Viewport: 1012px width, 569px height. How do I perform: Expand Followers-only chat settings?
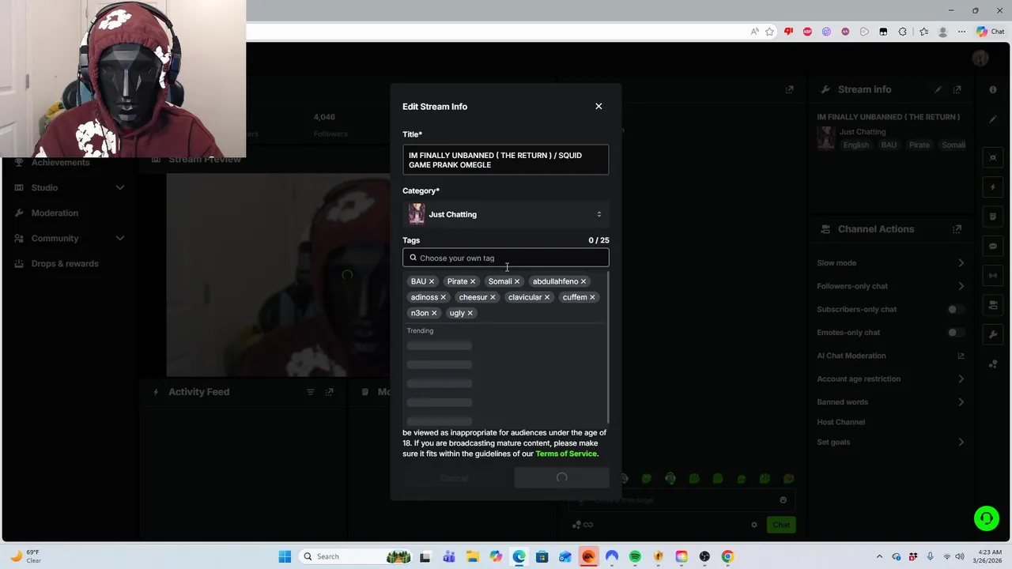pyautogui.click(x=961, y=286)
